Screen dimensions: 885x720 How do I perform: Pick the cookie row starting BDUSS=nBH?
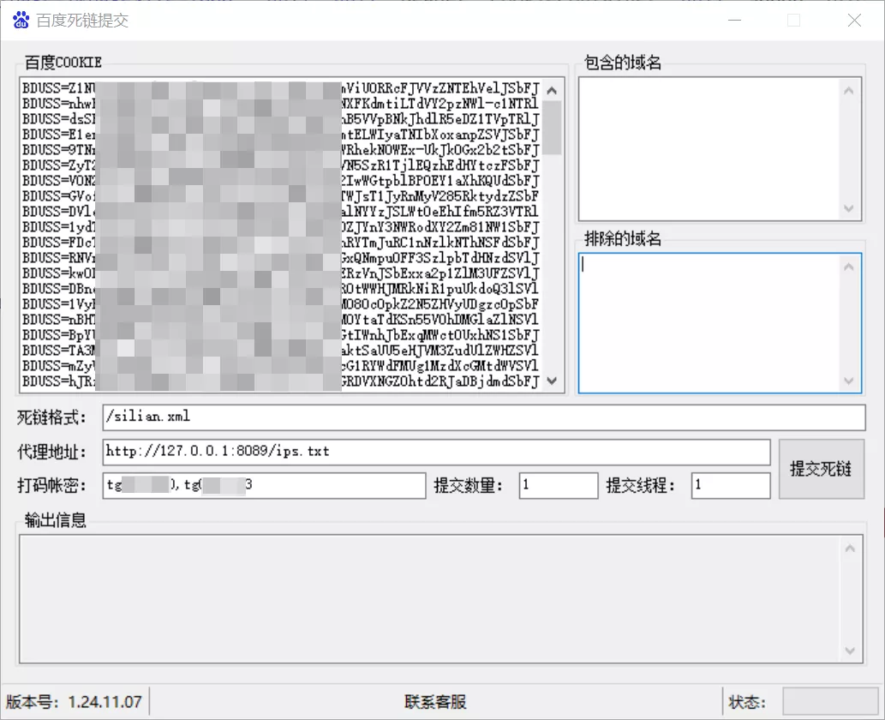click(281, 320)
